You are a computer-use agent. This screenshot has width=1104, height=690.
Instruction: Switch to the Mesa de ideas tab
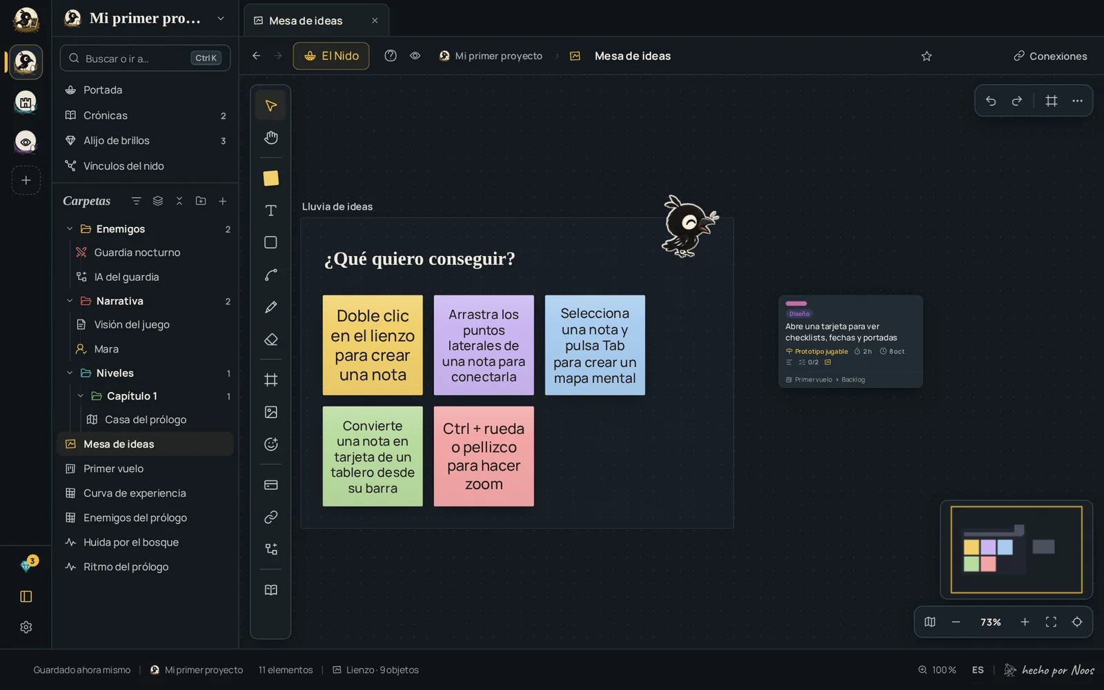[316, 21]
